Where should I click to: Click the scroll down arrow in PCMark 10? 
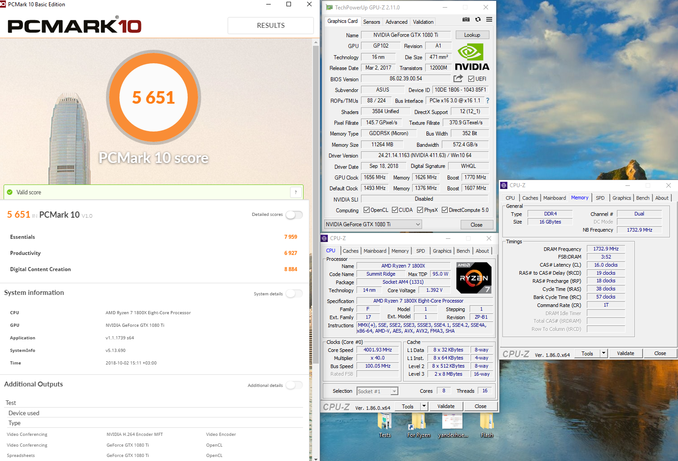[316, 458]
